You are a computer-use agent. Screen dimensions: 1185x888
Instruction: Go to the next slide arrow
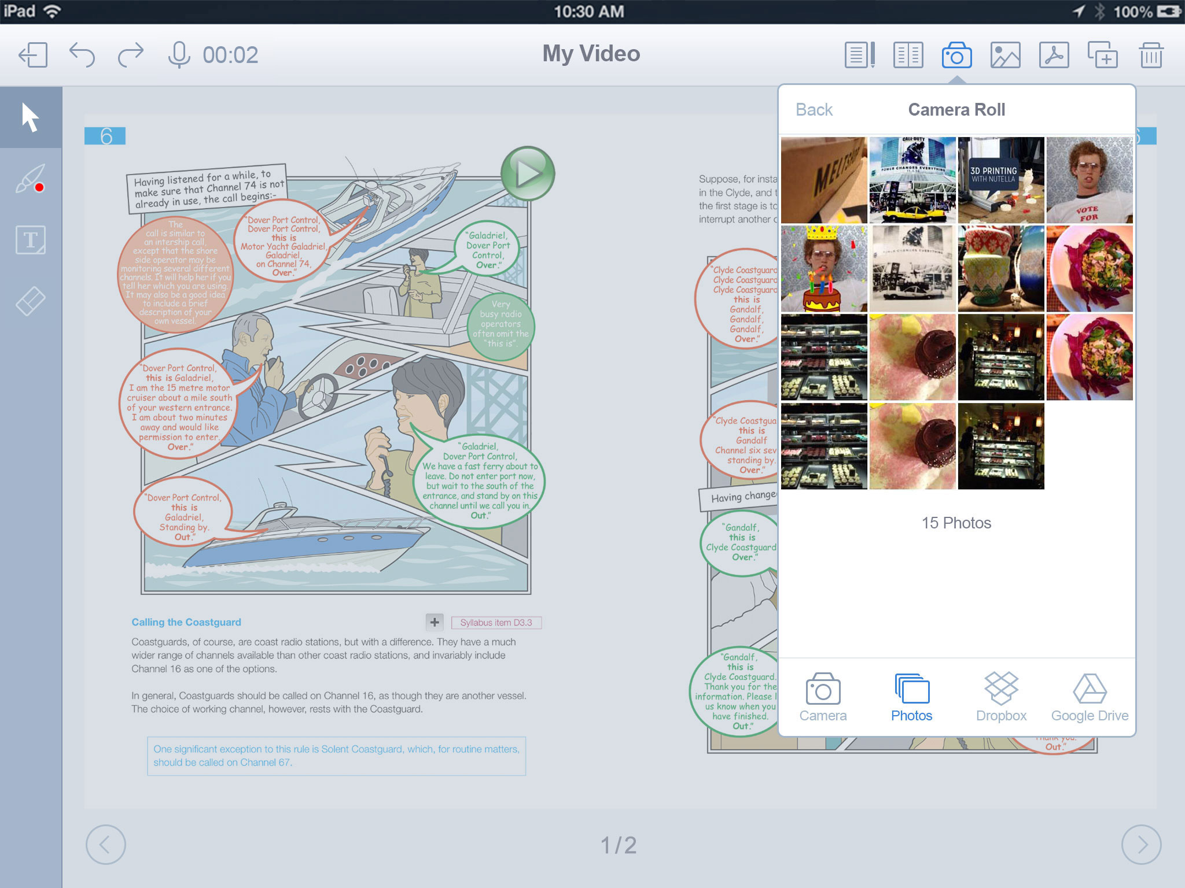(1141, 845)
